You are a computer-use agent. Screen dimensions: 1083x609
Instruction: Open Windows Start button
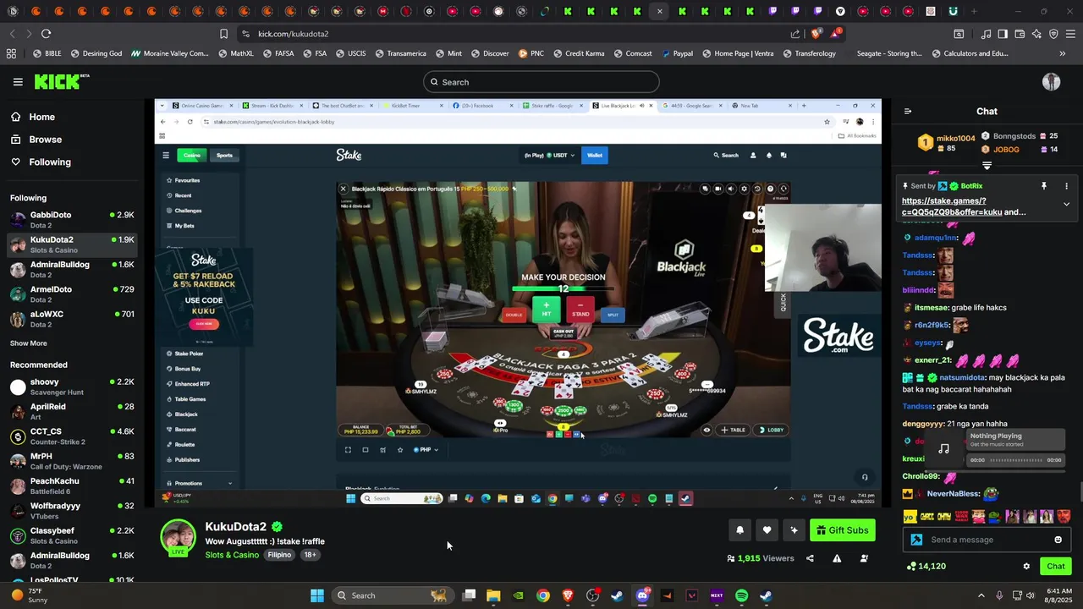tap(316, 595)
